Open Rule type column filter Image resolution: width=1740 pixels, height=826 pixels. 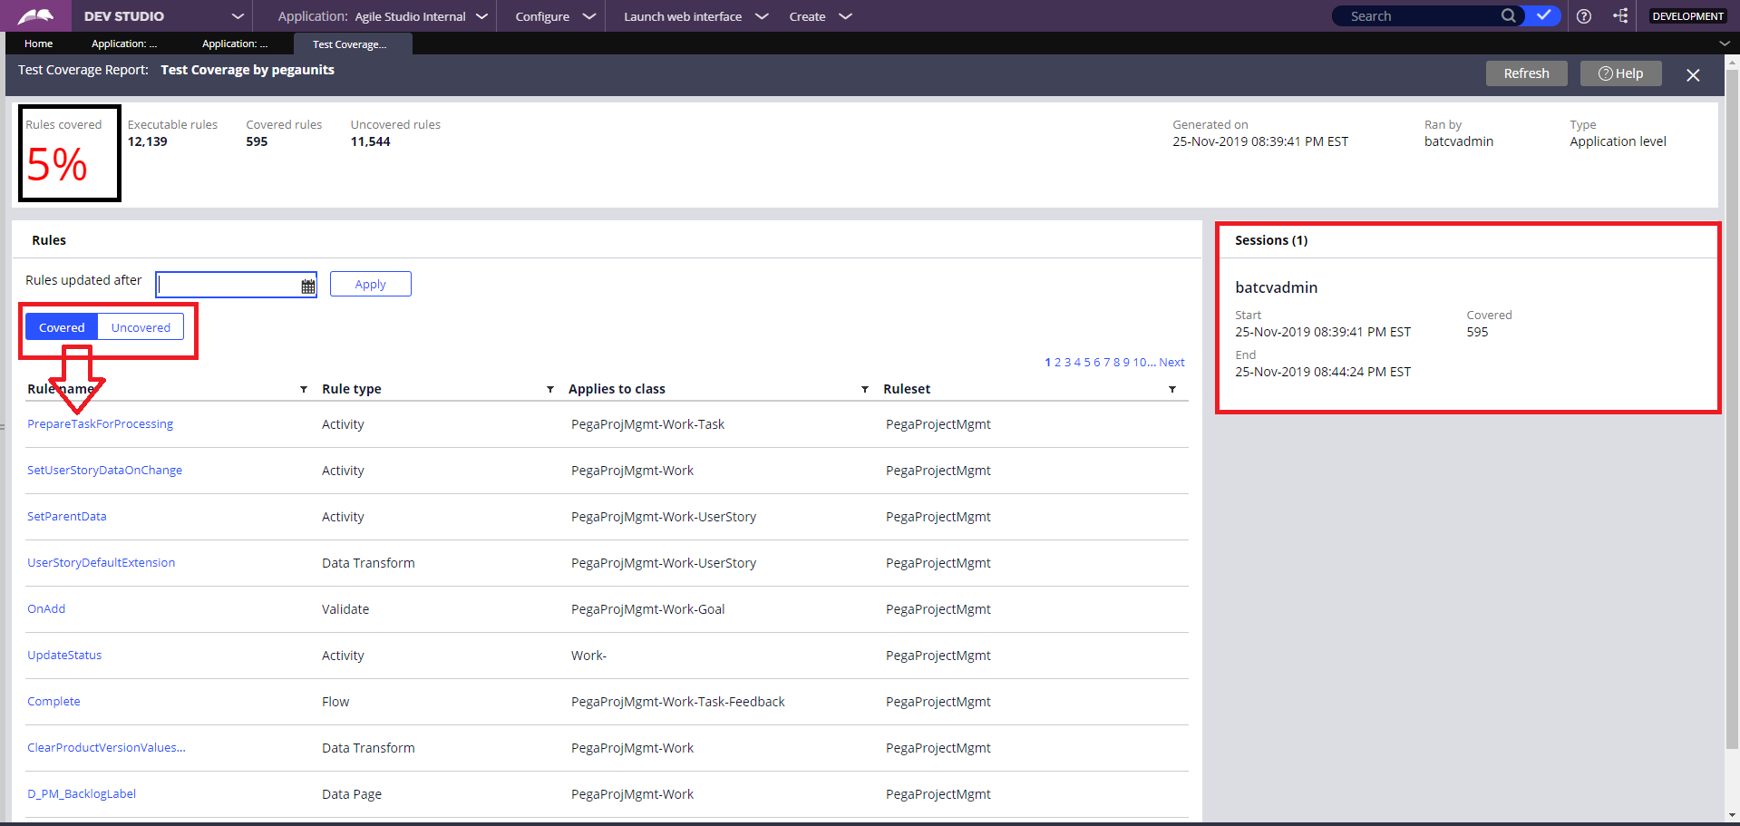click(550, 390)
